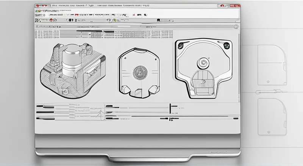Click the vertical marker in bottom timeline

tap(170, 107)
